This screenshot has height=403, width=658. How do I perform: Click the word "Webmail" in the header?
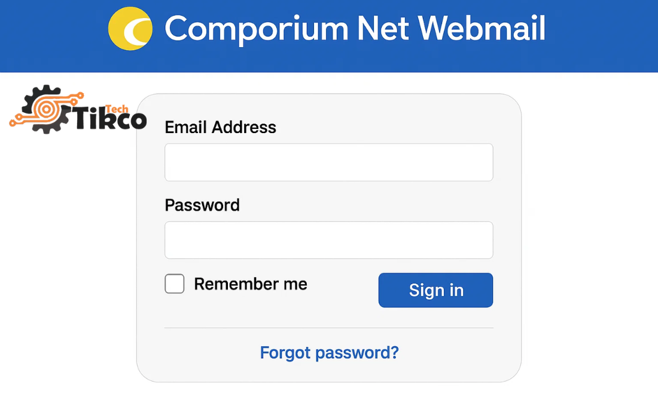coord(482,29)
